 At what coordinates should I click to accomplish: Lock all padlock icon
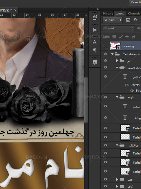[134, 37]
